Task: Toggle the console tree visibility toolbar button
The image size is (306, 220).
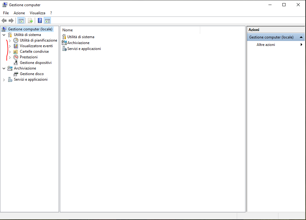Action: point(21,20)
